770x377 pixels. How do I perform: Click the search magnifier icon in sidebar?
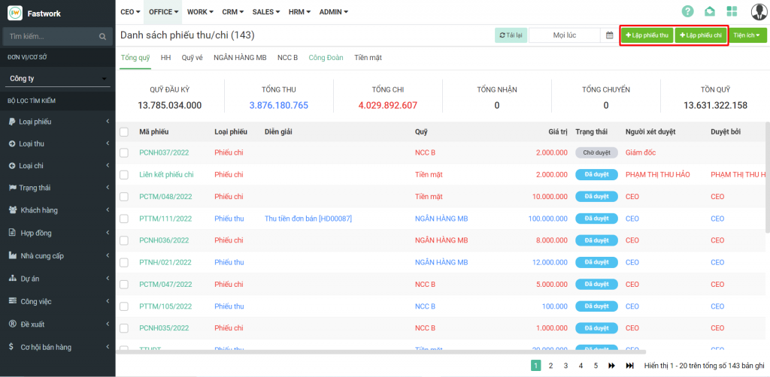[x=103, y=36]
